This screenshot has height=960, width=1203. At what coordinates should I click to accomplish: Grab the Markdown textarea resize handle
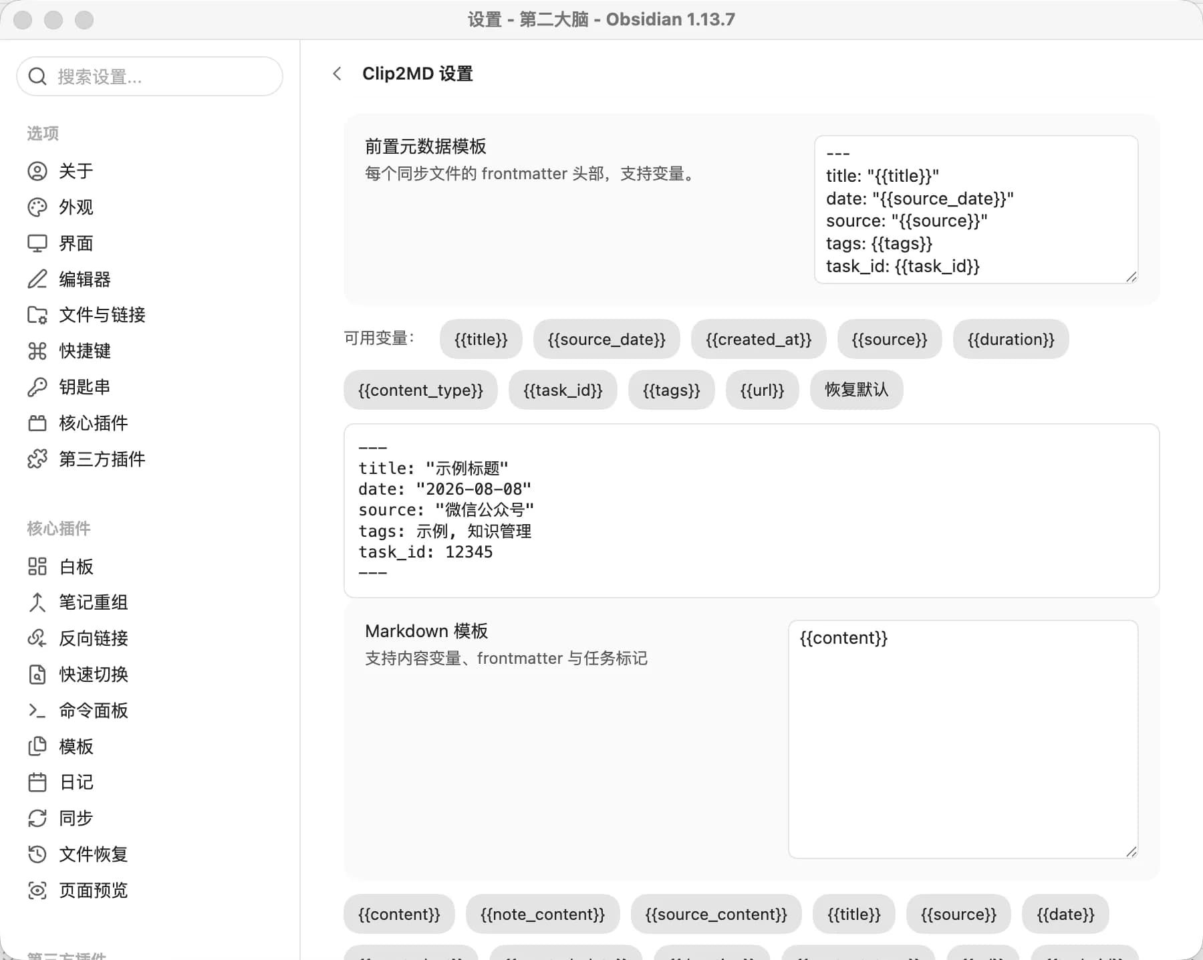1131,851
